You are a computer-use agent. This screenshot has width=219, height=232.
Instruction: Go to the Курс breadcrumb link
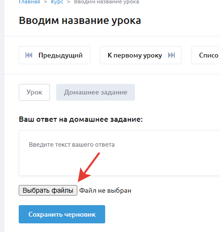[x=57, y=2]
